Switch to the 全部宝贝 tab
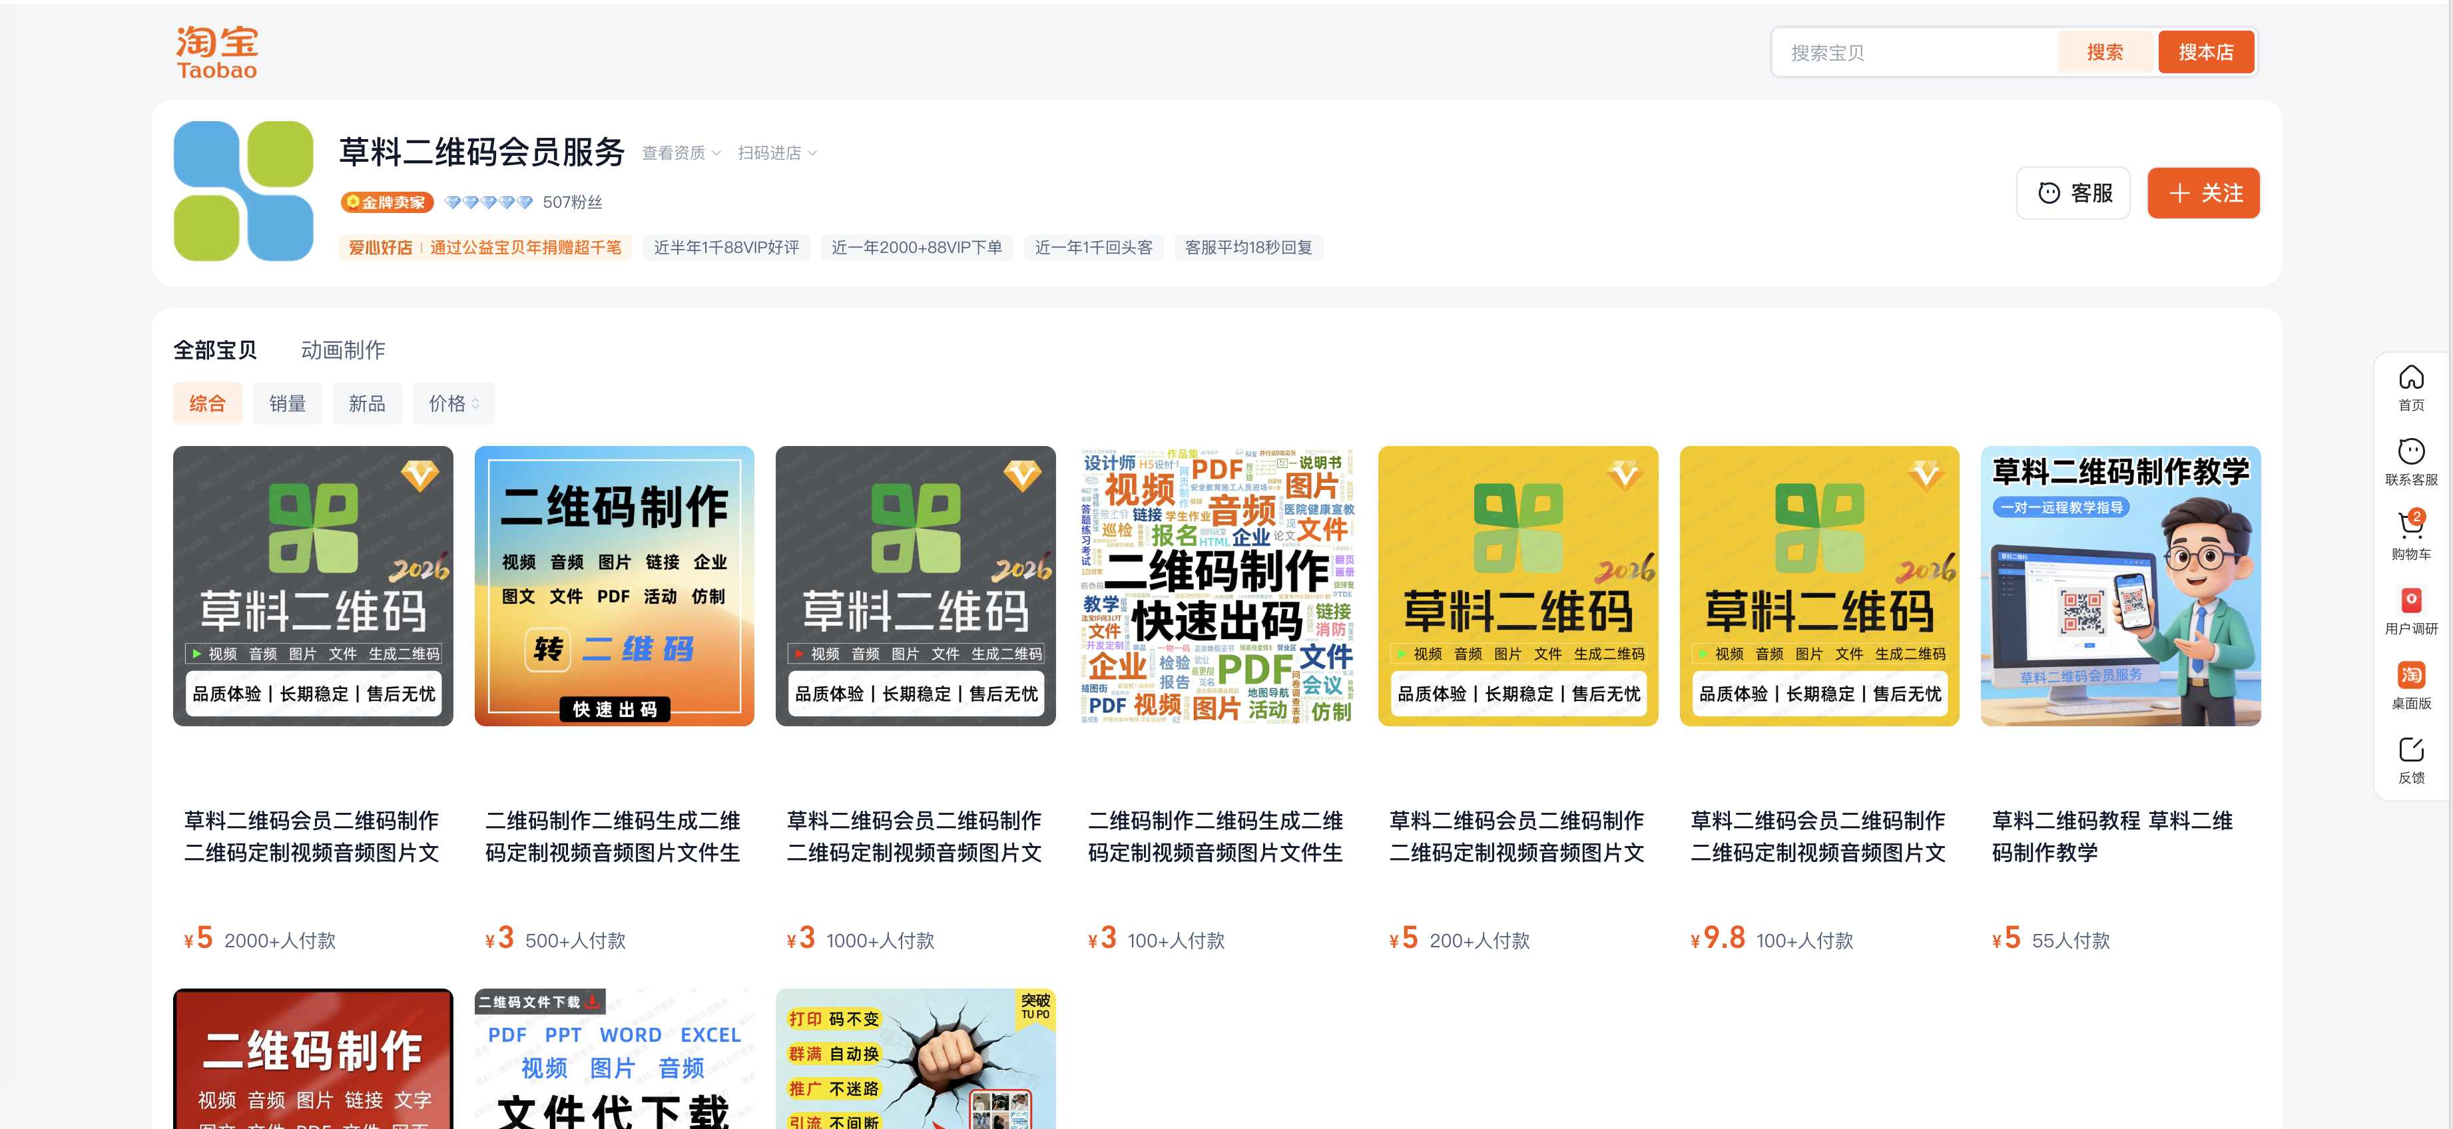Screen dimensions: 2453x1129 215,350
